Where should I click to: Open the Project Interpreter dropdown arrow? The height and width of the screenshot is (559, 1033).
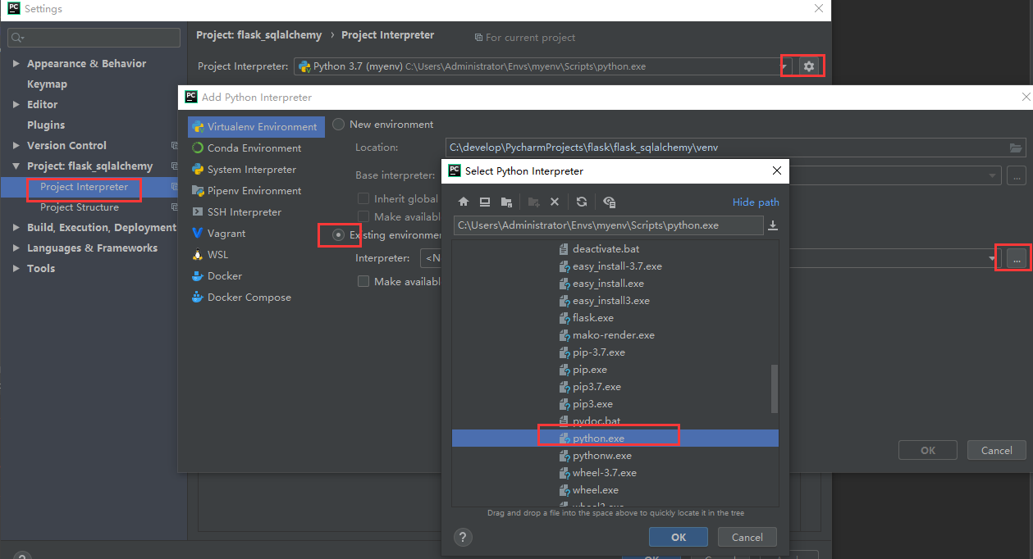[784, 66]
